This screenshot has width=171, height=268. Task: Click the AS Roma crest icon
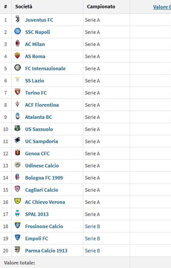coord(18,56)
